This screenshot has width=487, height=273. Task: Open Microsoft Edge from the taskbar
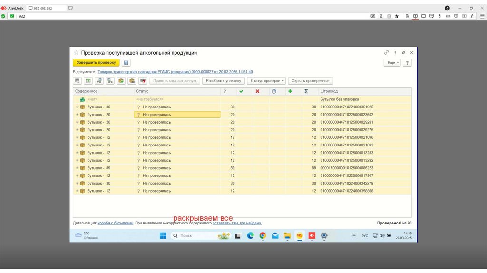(251, 235)
